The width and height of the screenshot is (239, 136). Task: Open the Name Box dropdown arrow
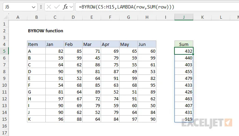click(33, 7)
